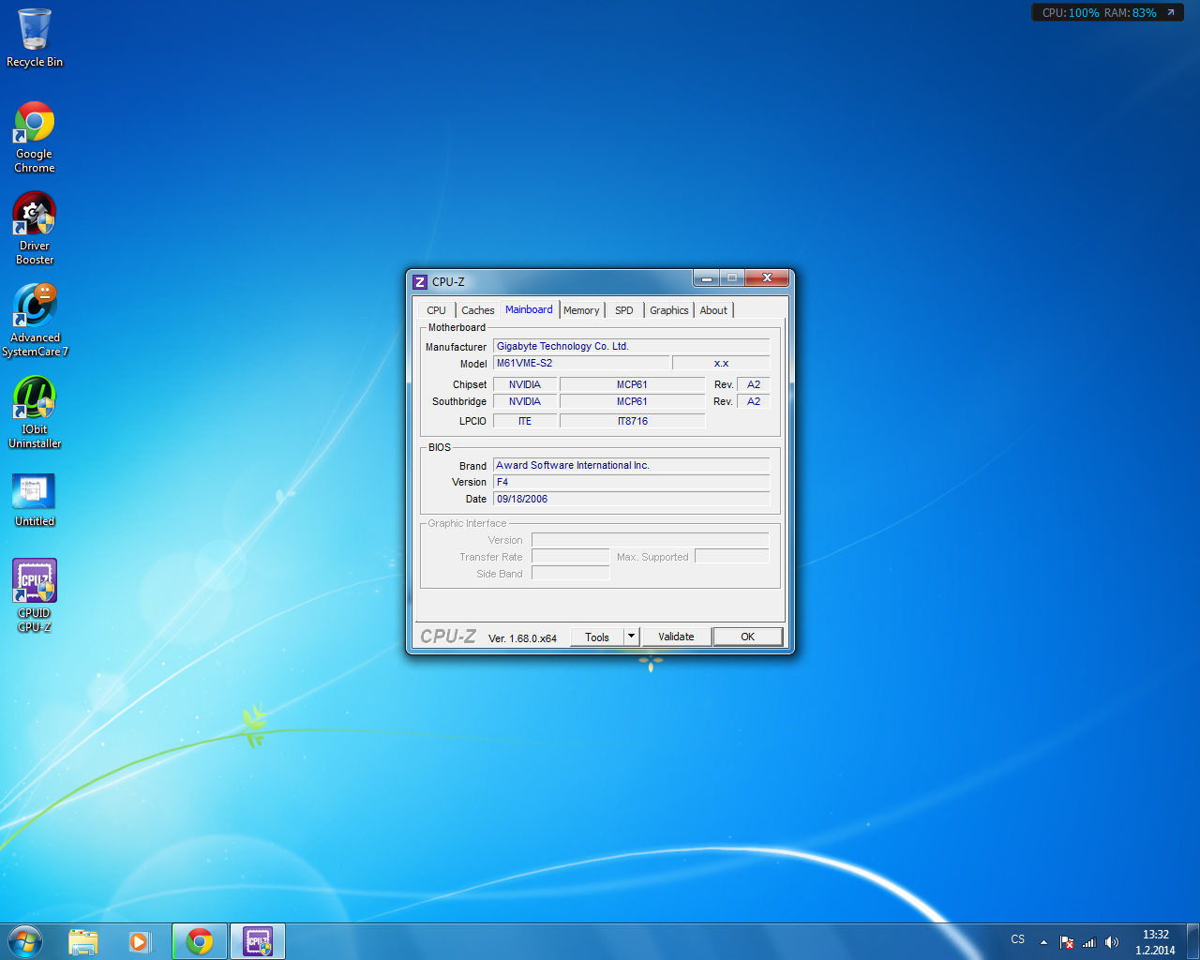
Task: Click BIOS Brand Award Software International Inc.
Action: point(631,465)
